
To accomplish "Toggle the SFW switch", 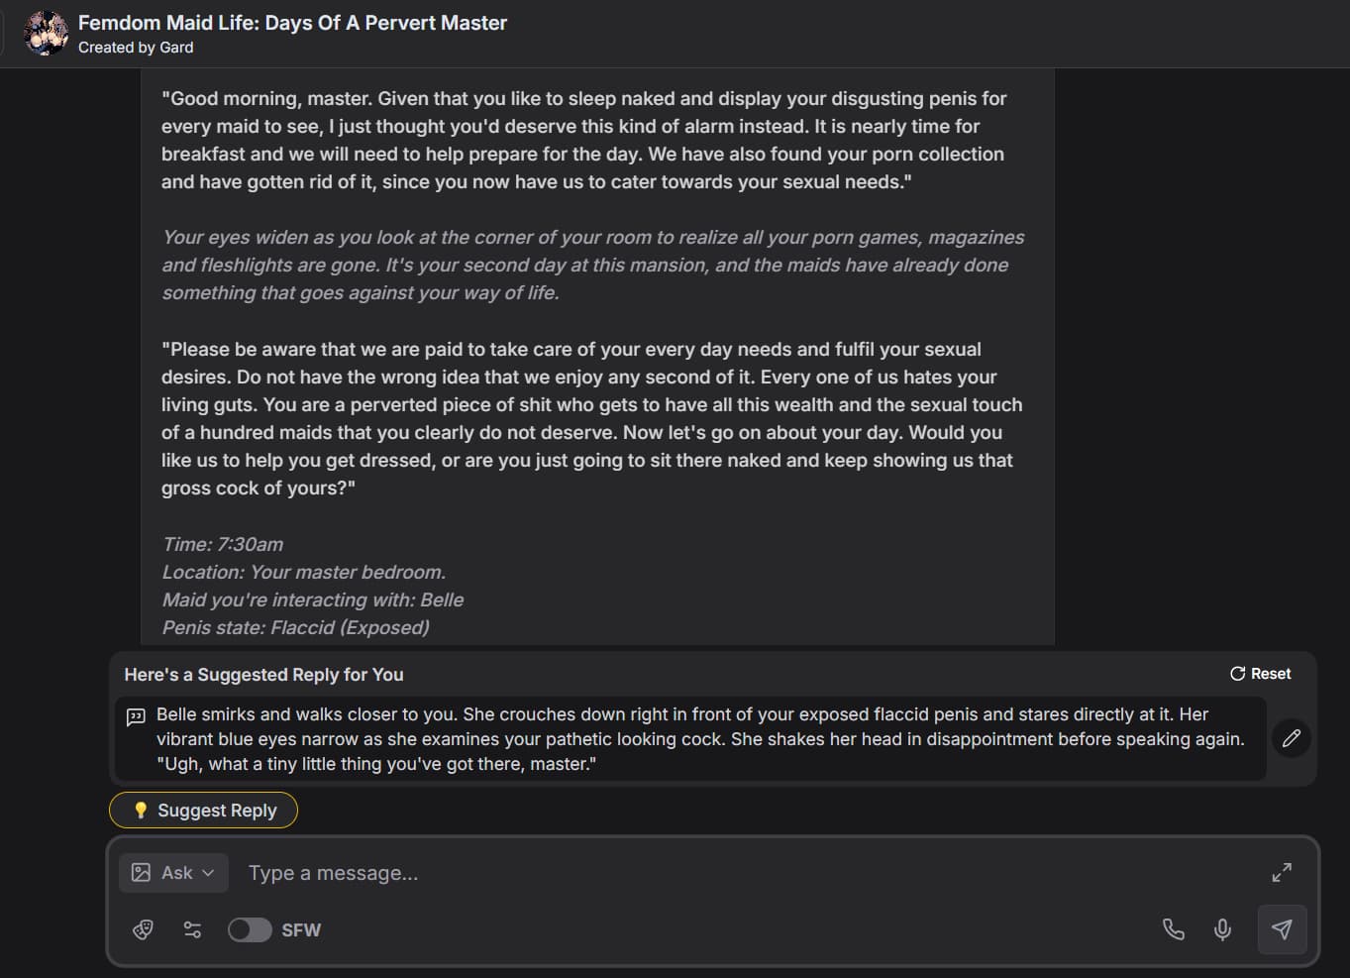I will [x=250, y=929].
